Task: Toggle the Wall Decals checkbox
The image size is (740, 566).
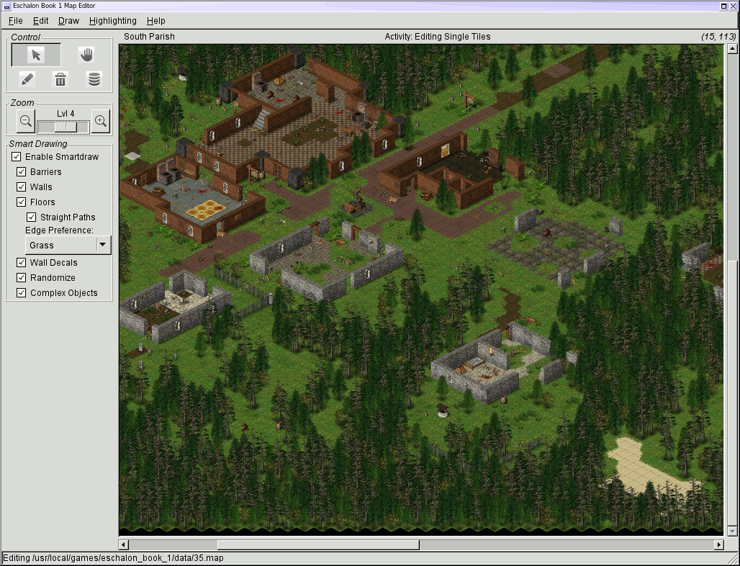Action: click(x=22, y=263)
